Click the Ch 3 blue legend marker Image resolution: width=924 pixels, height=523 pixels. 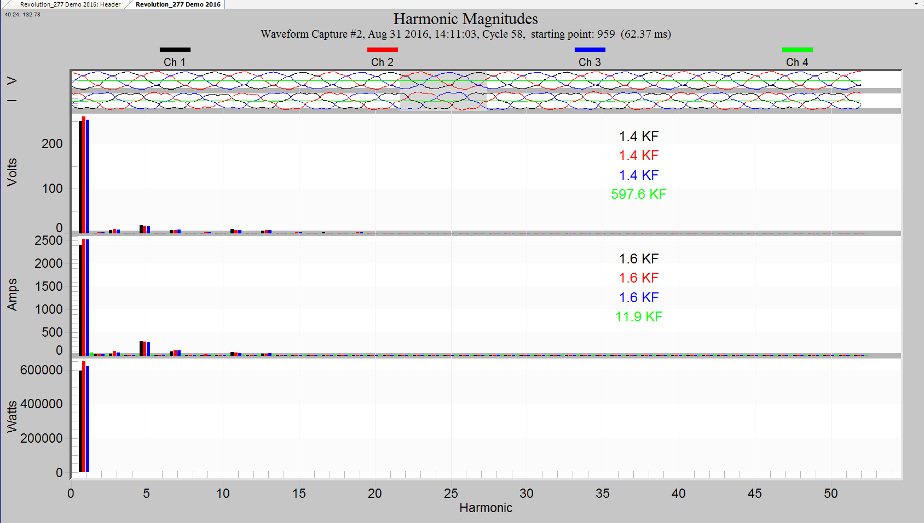590,49
